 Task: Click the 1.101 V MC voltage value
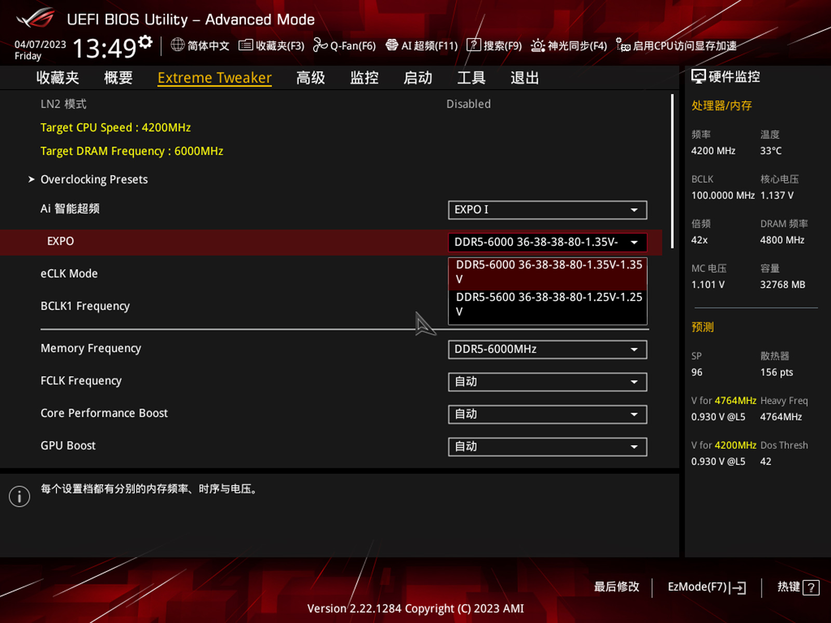(708, 285)
